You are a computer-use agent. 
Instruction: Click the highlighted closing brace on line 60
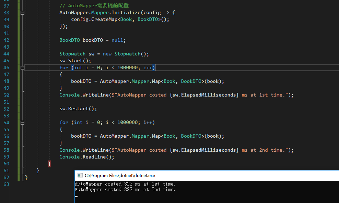point(49,164)
